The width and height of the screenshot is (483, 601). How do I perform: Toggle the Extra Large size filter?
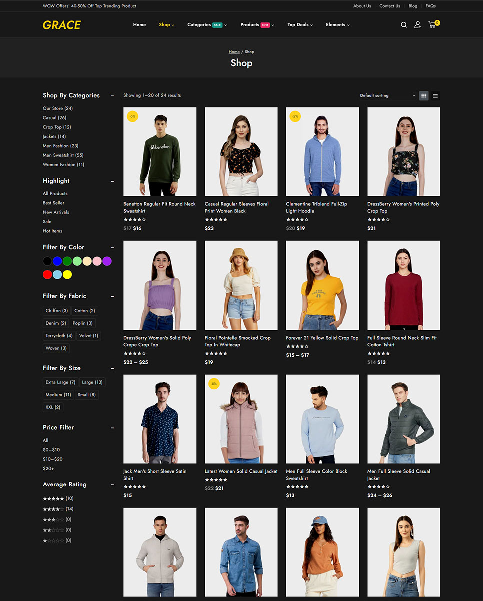(x=60, y=382)
